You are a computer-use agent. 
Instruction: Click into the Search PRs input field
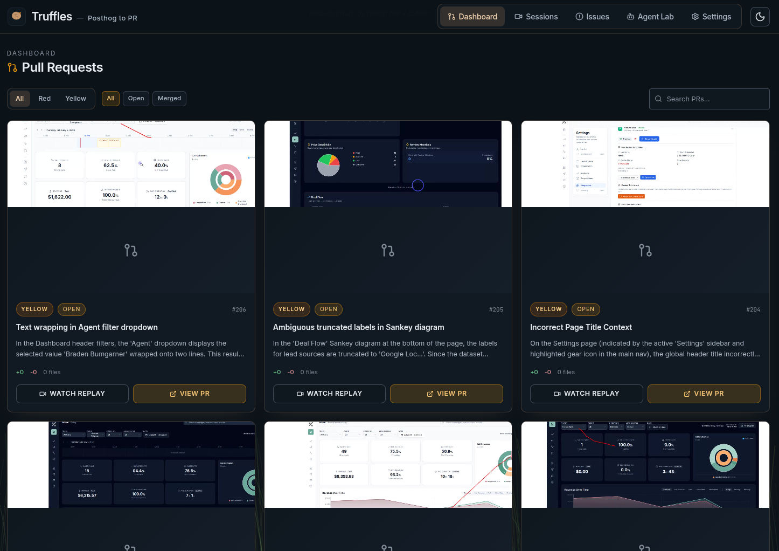709,99
